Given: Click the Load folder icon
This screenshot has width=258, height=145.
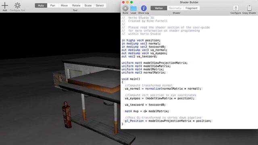Looking at the screenshot, I should coord(133,8).
